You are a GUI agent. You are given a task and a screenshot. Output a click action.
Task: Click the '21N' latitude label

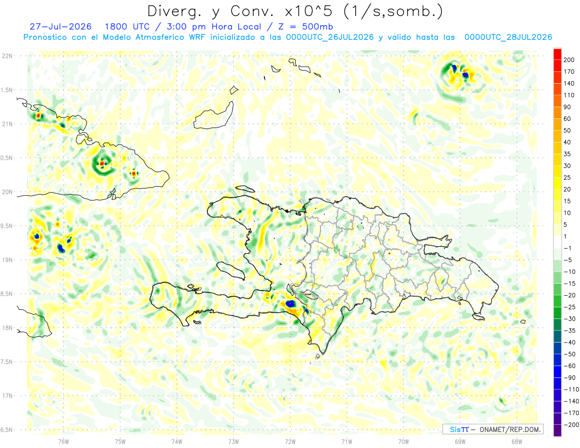(x=7, y=124)
